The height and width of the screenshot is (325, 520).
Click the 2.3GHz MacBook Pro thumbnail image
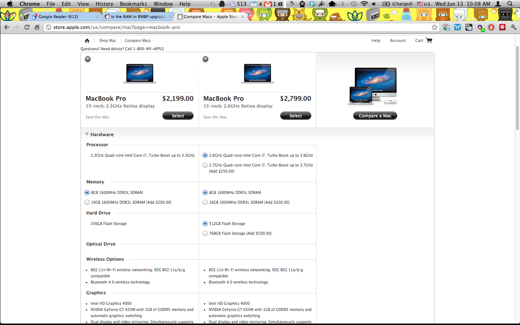pyautogui.click(x=140, y=73)
